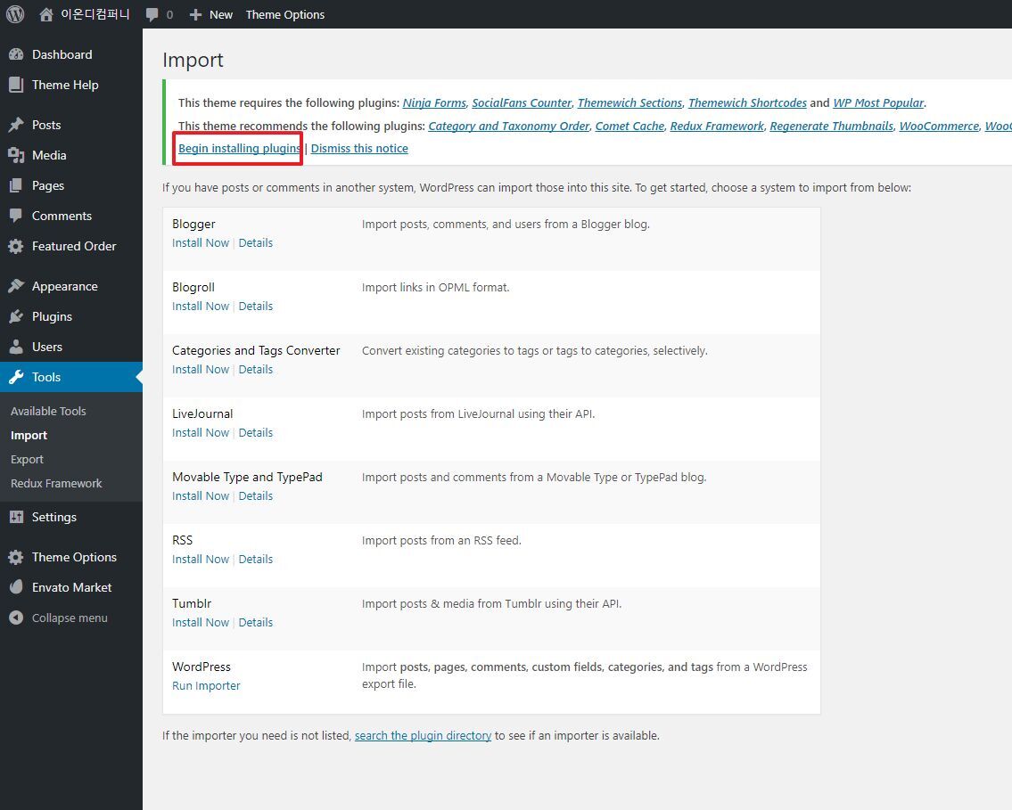Click the Media library icon
This screenshot has height=810, width=1012.
tap(16, 155)
